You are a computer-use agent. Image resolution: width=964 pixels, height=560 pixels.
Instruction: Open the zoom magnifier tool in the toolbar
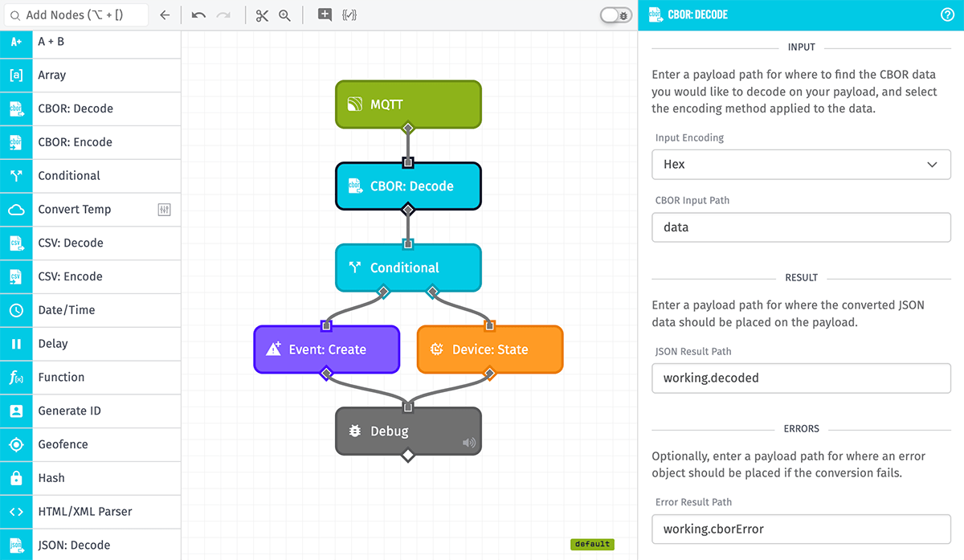(x=285, y=14)
